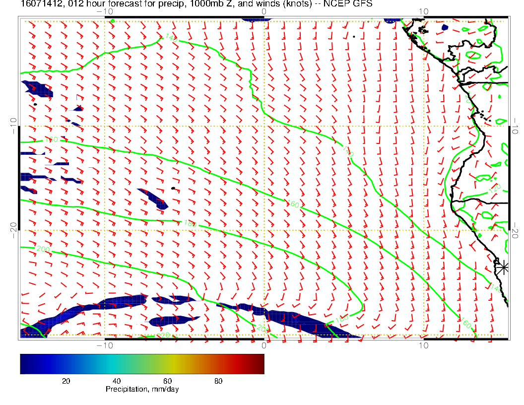Click the '10' longitude label on top axis
The image size is (524, 405).
coord(423,12)
